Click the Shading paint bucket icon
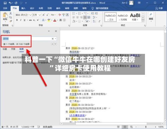This screenshot has width=167, height=129. click(x=74, y=21)
